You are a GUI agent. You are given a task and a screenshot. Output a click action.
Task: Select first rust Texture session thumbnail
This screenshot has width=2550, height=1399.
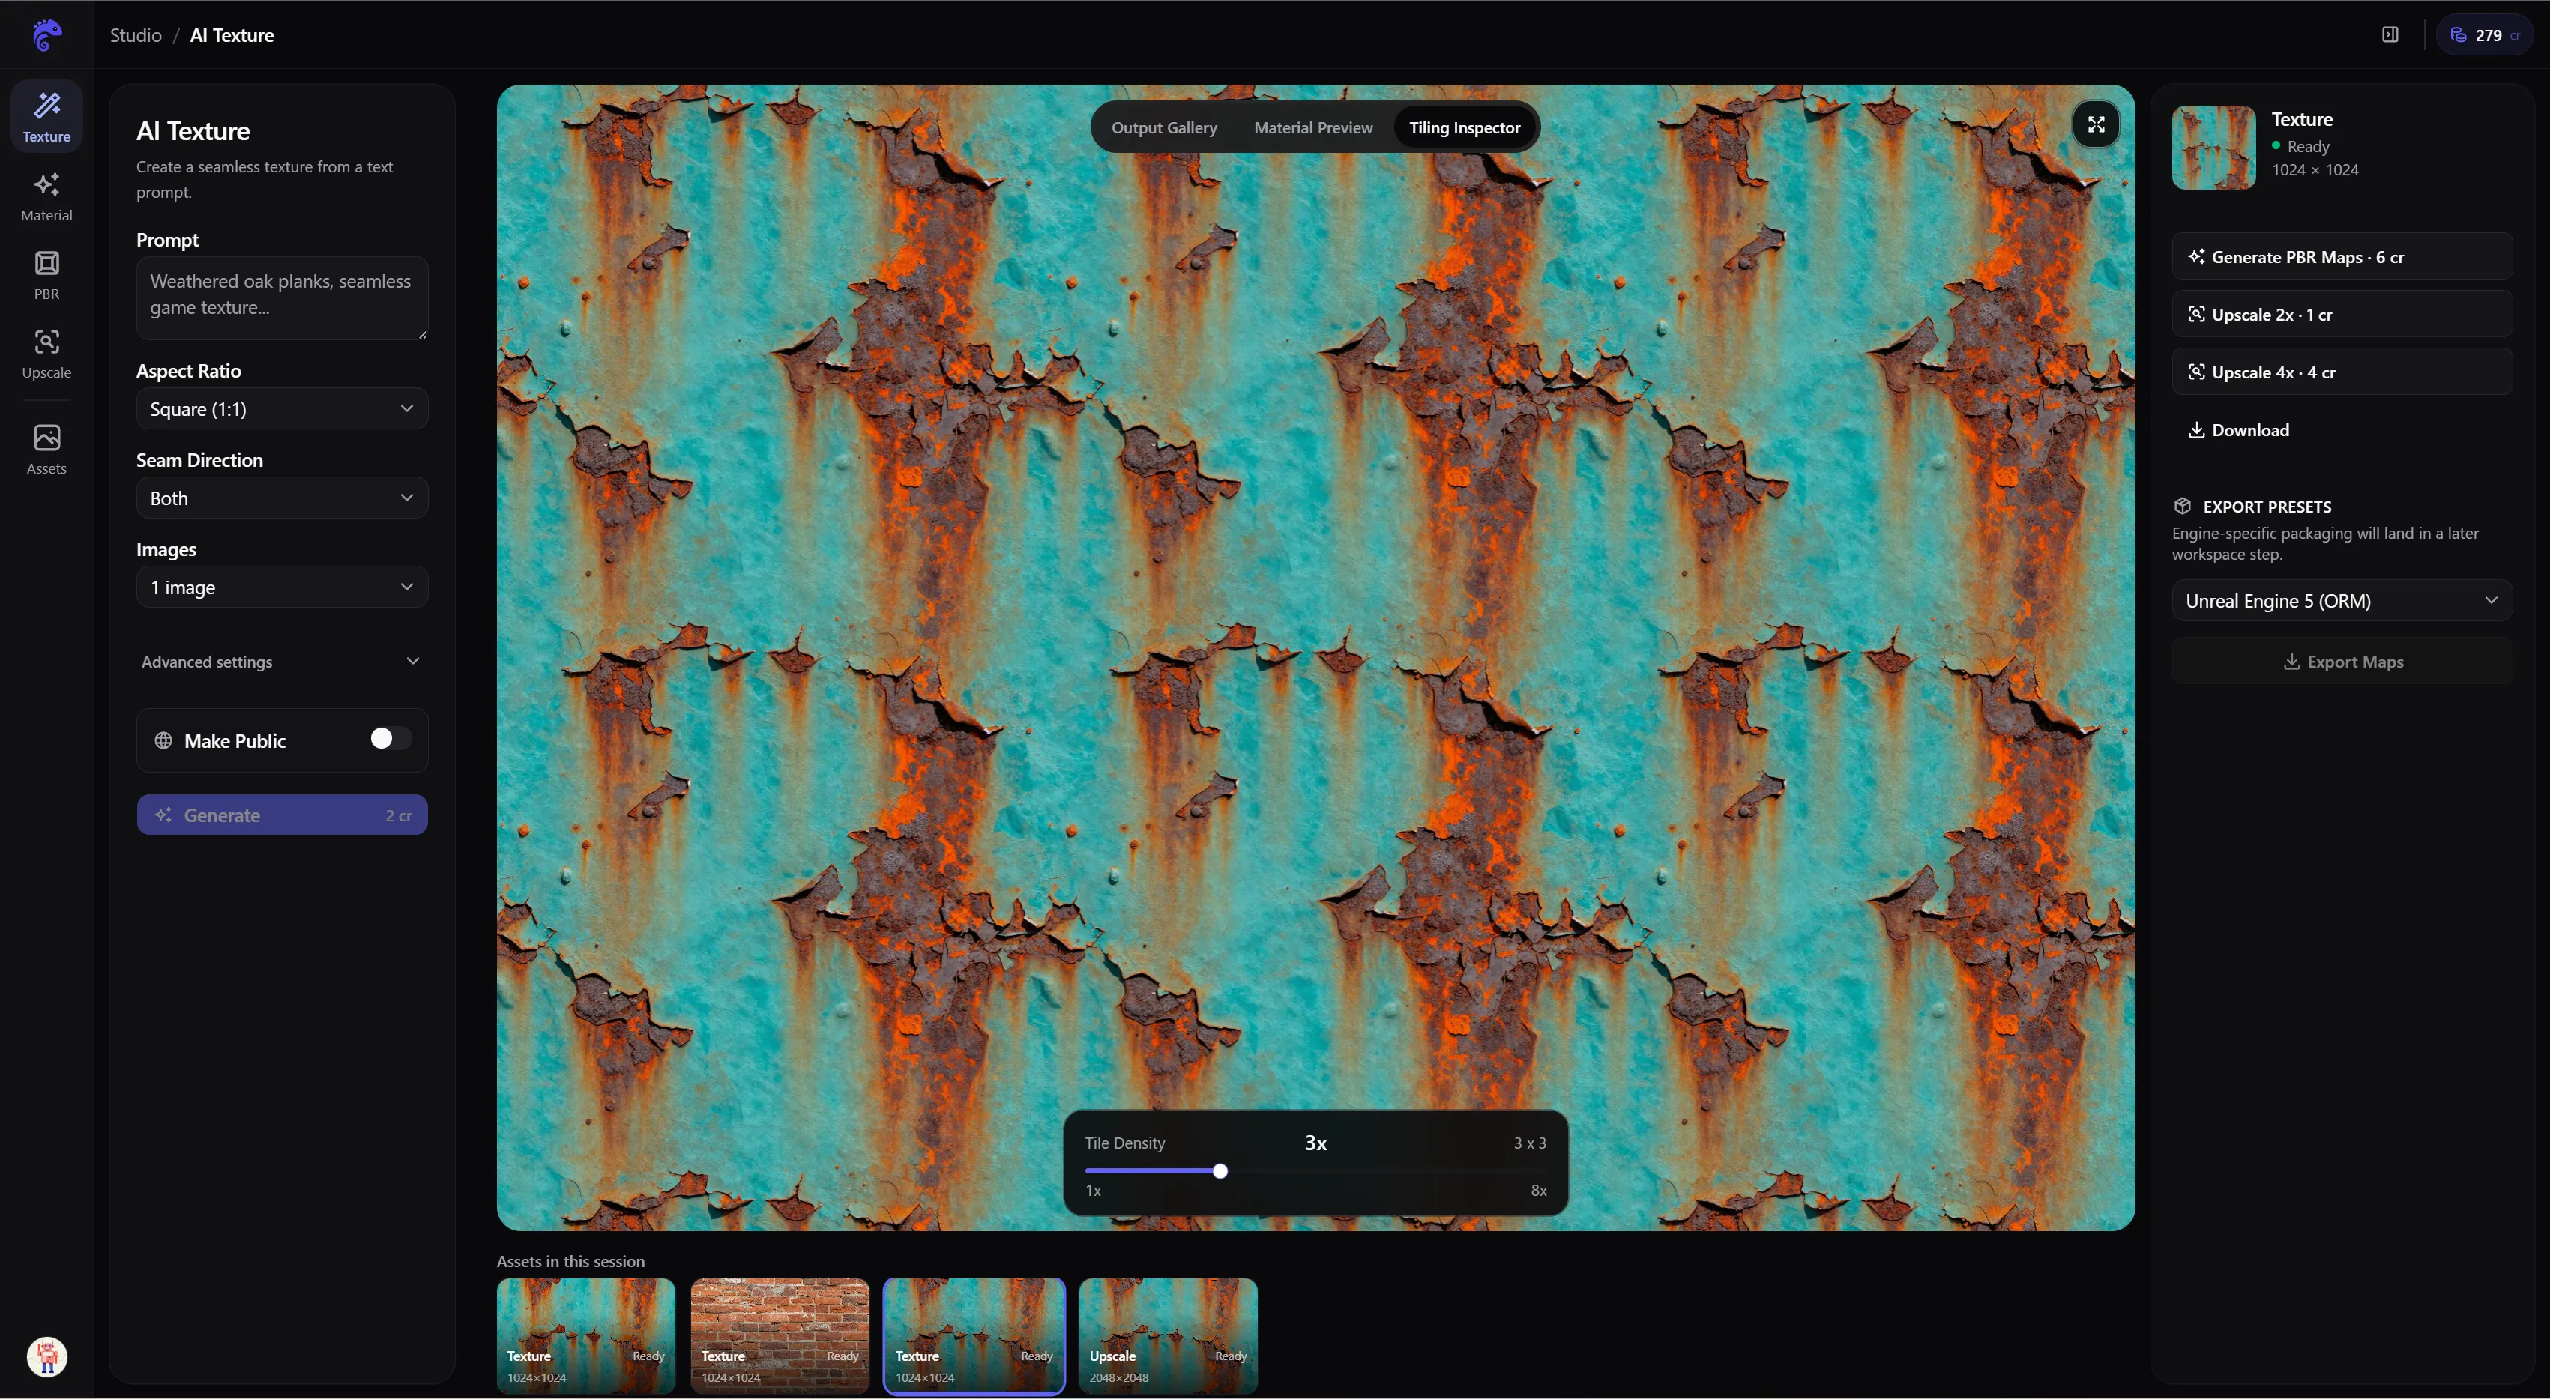coord(586,1335)
